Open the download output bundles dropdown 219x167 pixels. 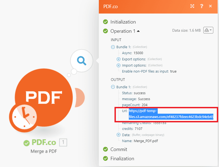(x=208, y=30)
